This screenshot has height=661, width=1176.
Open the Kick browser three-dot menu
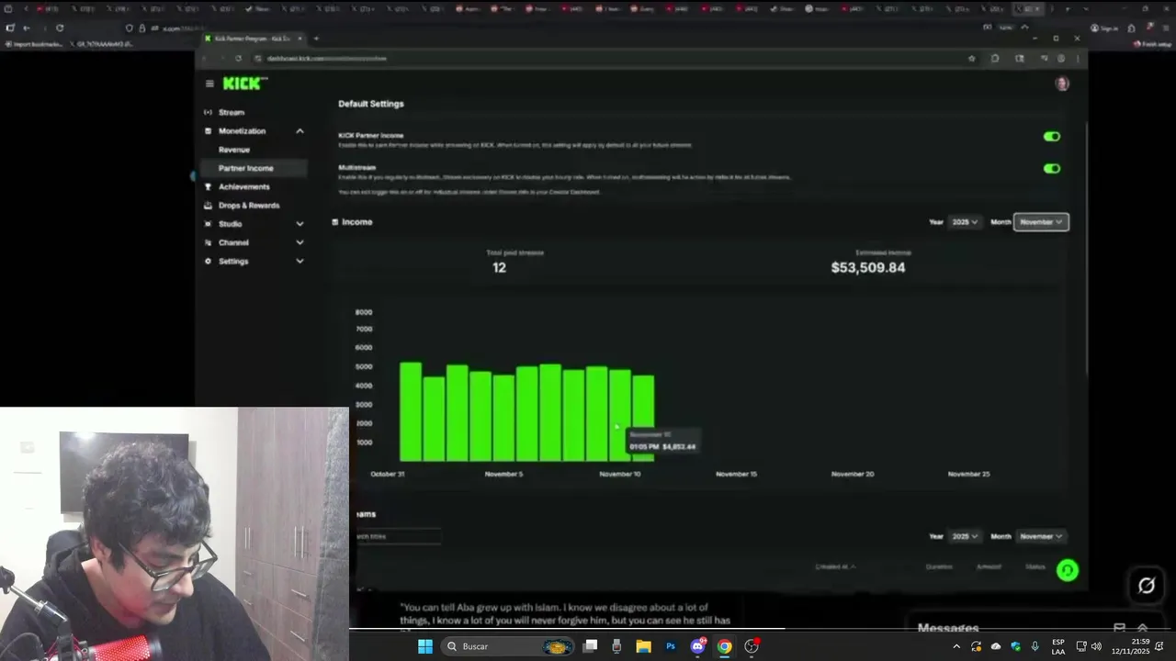pos(1078,59)
